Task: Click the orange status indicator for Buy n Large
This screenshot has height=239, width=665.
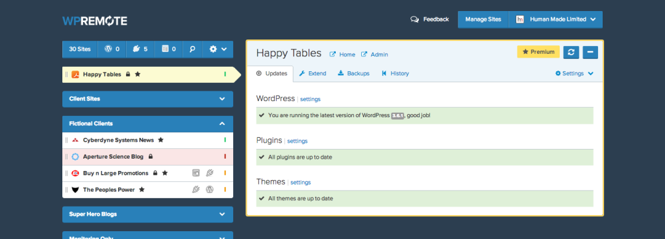Action: click(x=225, y=173)
